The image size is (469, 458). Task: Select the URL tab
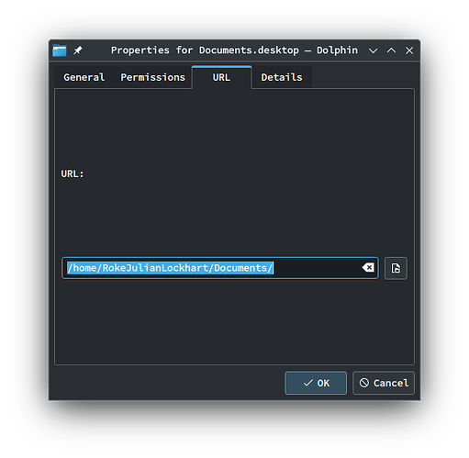pos(221,77)
